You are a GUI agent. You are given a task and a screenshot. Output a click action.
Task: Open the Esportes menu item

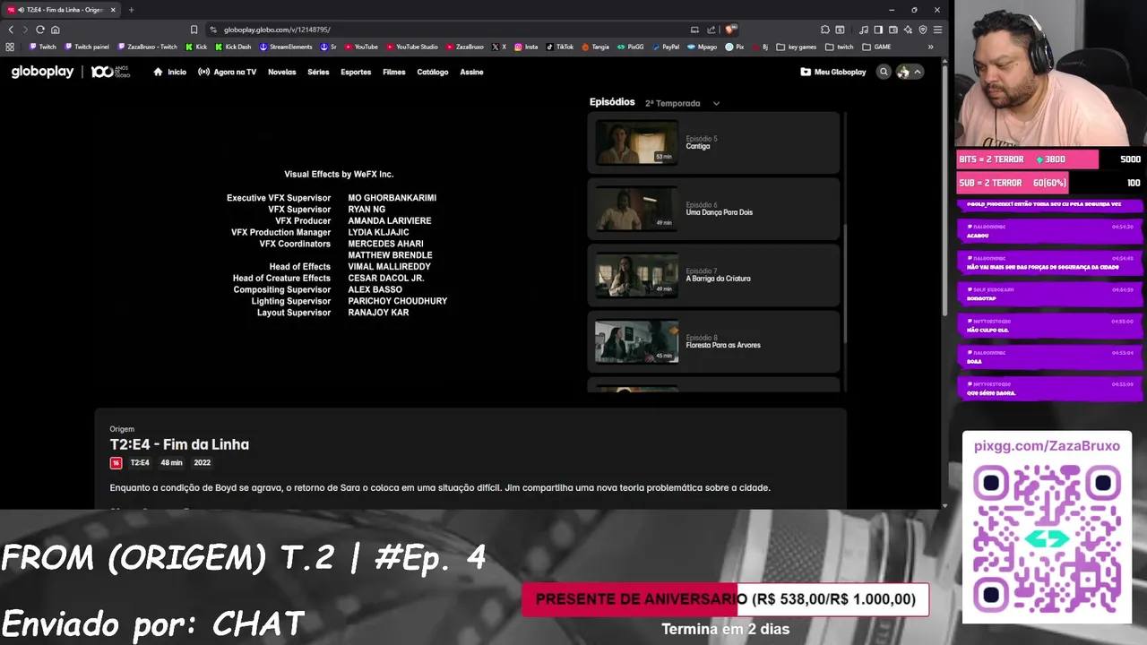[x=356, y=72]
